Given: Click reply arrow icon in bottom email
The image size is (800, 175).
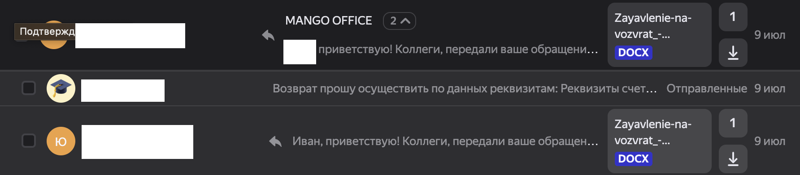Looking at the screenshot, I should click(x=275, y=142).
